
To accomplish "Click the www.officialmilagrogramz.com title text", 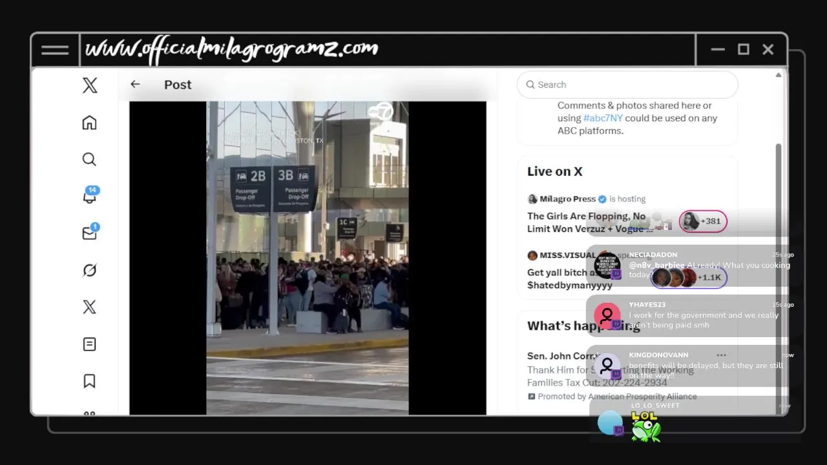I will pos(232,49).
